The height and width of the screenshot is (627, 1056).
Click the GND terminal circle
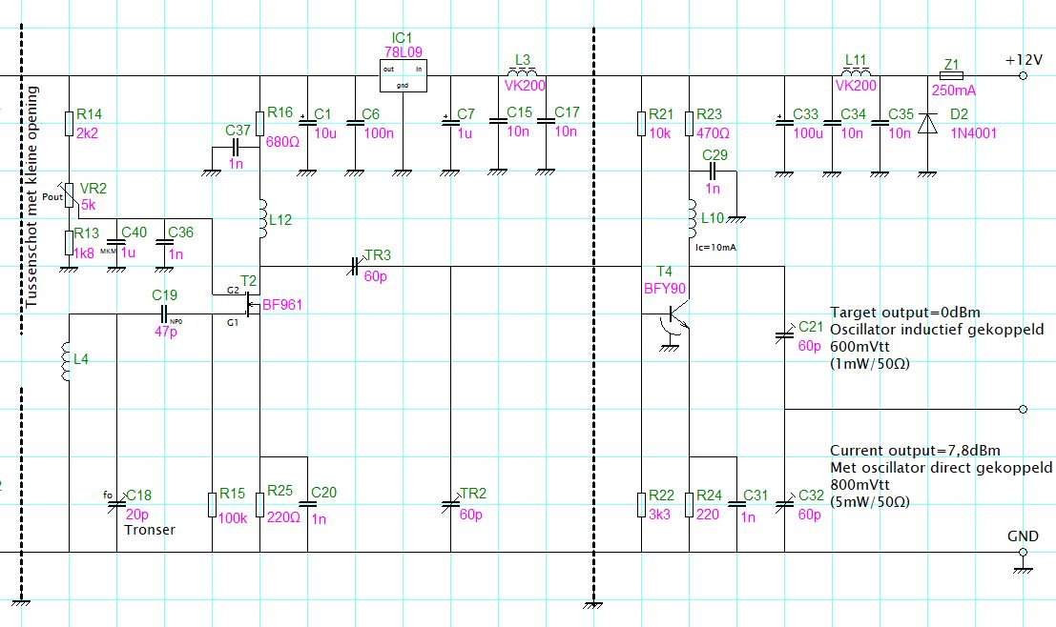[1023, 553]
